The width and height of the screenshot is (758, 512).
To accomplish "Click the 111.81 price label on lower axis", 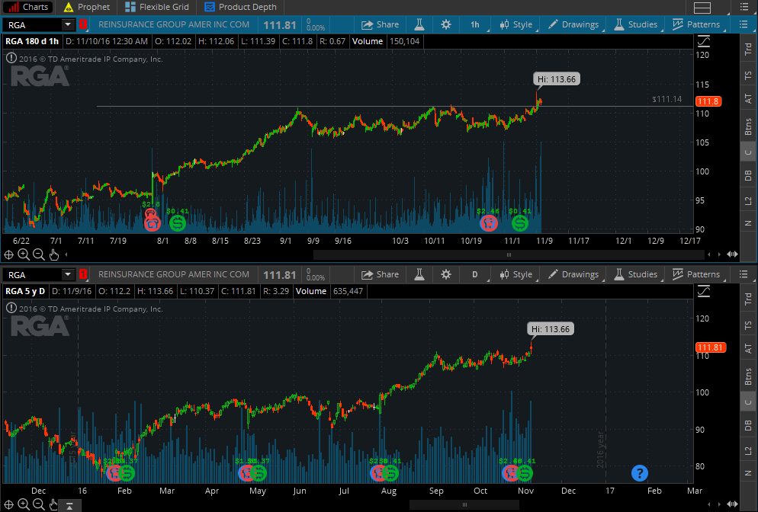I will [710, 347].
